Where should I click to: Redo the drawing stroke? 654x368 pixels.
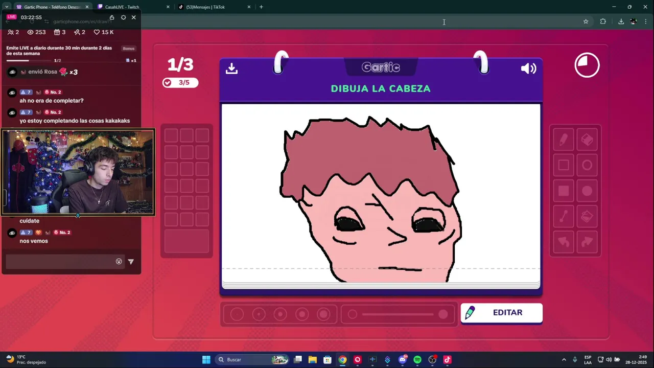587,242
